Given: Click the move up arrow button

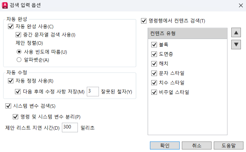Looking at the screenshot, I should (236, 32).
